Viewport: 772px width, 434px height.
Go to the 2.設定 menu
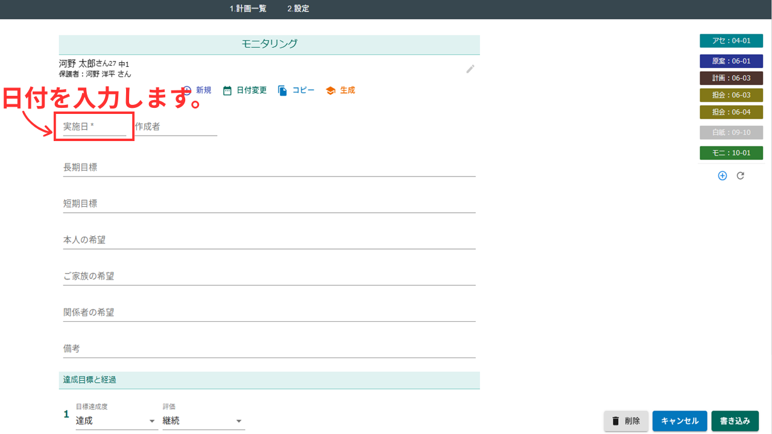pyautogui.click(x=298, y=9)
